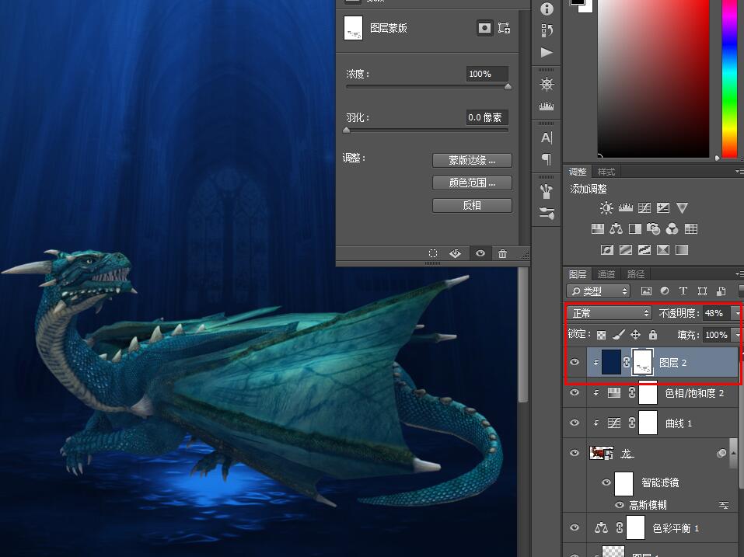Add a Threshold adjustment layer

pyautogui.click(x=644, y=250)
